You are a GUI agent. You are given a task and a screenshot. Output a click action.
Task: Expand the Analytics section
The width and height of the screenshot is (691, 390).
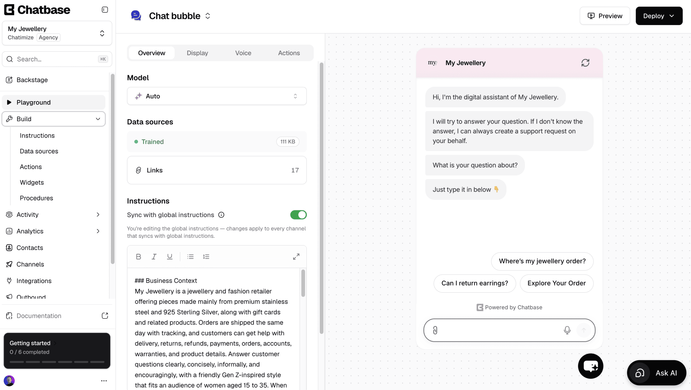point(53,231)
